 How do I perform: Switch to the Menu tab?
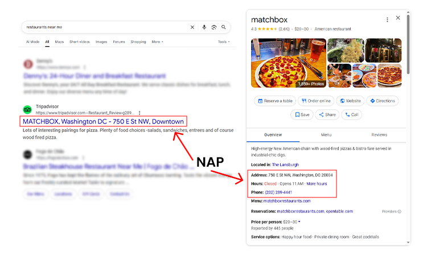pyautogui.click(x=326, y=135)
